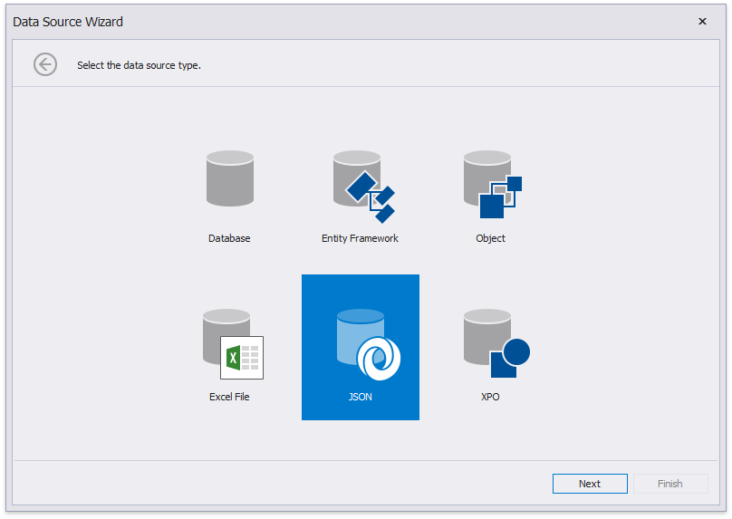Click the "Excel File" text label
This screenshot has width=732, height=519.
[x=229, y=397]
